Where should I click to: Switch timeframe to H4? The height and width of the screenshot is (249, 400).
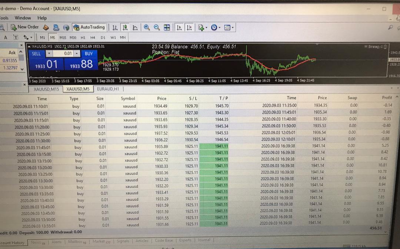tap(93, 37)
